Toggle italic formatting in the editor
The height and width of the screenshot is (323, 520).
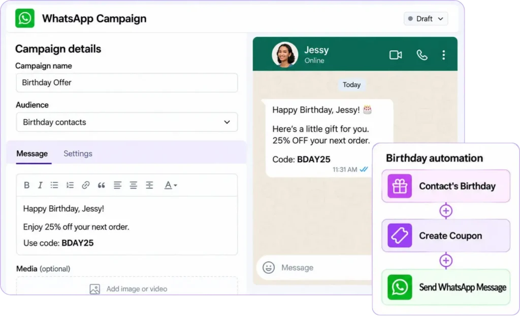(40, 185)
